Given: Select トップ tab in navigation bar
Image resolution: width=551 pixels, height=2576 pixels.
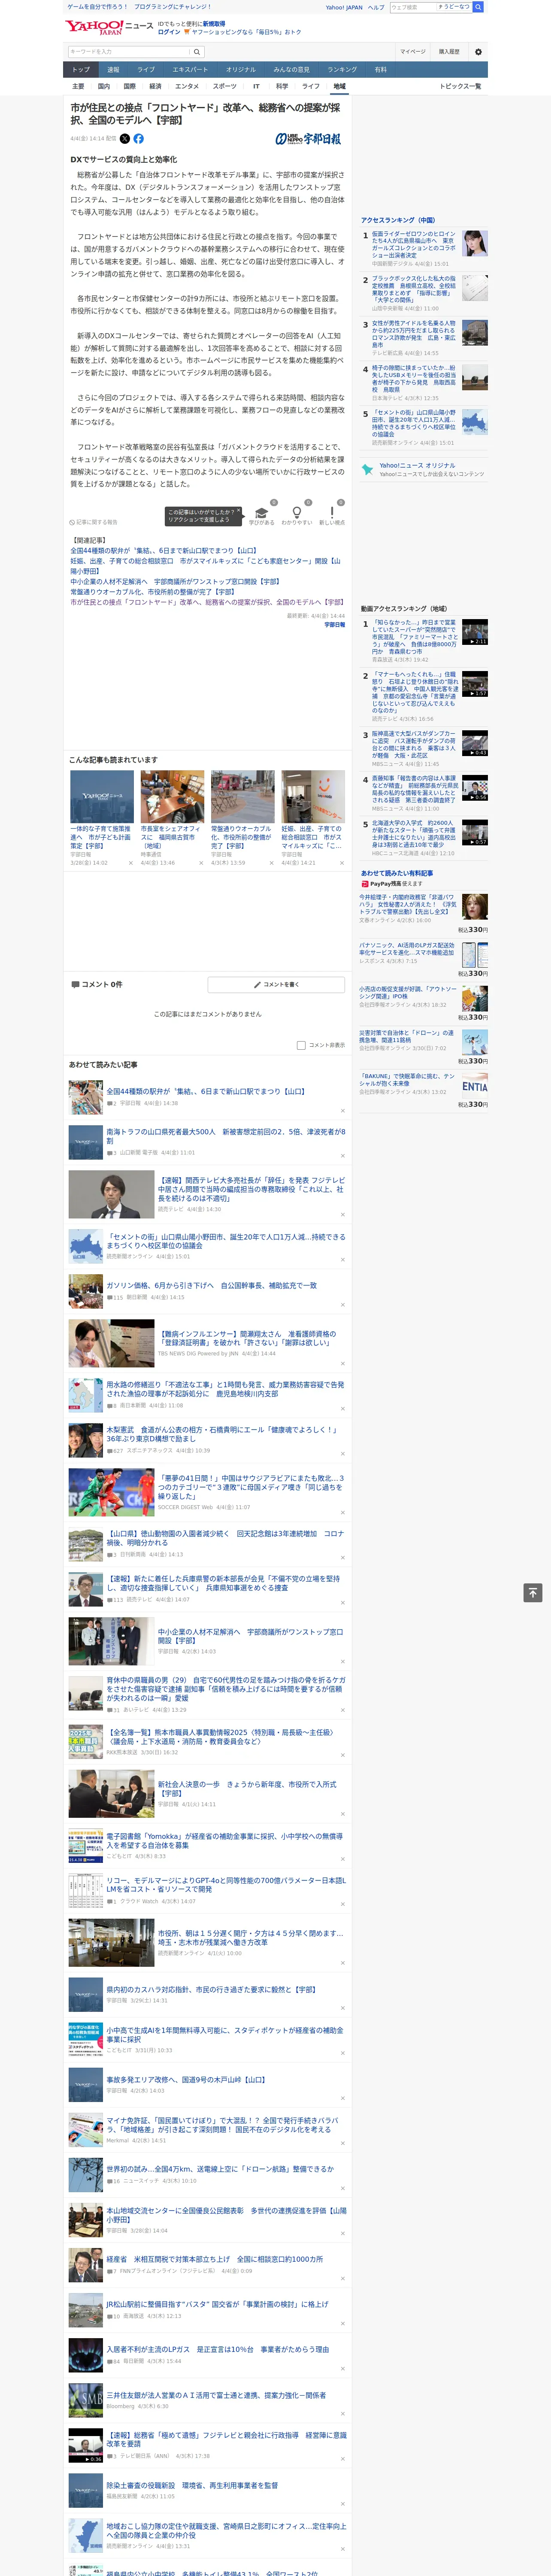Looking at the screenshot, I should click(x=81, y=70).
